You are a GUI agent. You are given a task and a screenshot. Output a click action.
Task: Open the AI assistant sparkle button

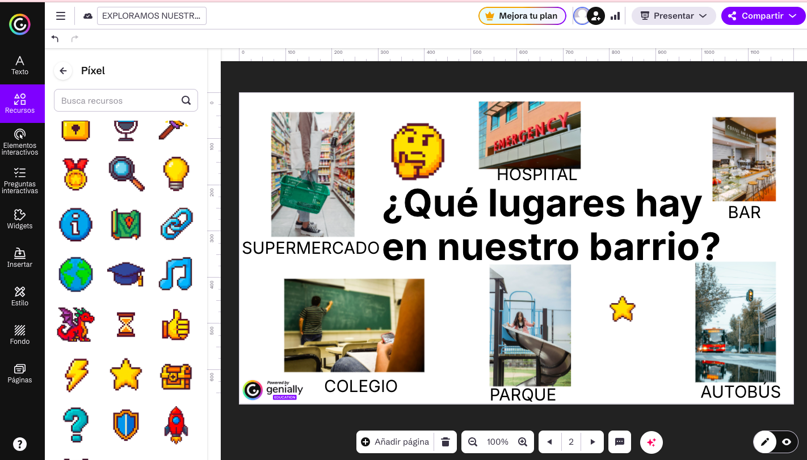click(651, 442)
